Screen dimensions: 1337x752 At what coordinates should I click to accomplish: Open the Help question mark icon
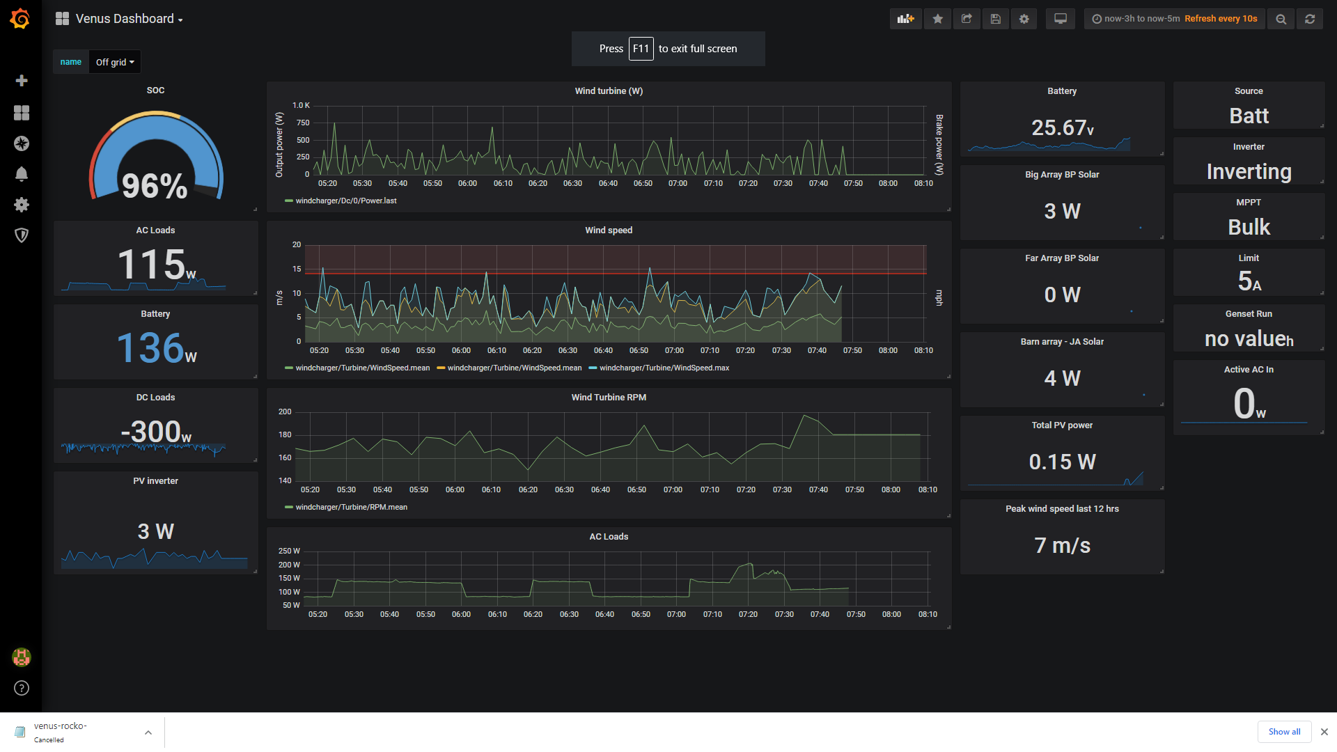(x=22, y=688)
